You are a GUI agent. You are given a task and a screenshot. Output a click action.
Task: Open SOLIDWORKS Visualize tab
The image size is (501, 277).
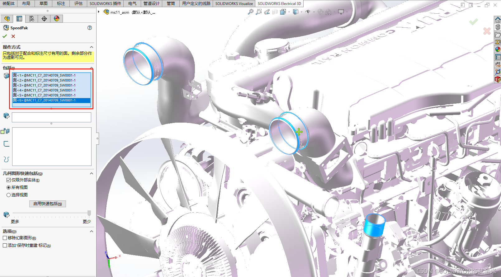click(x=234, y=3)
